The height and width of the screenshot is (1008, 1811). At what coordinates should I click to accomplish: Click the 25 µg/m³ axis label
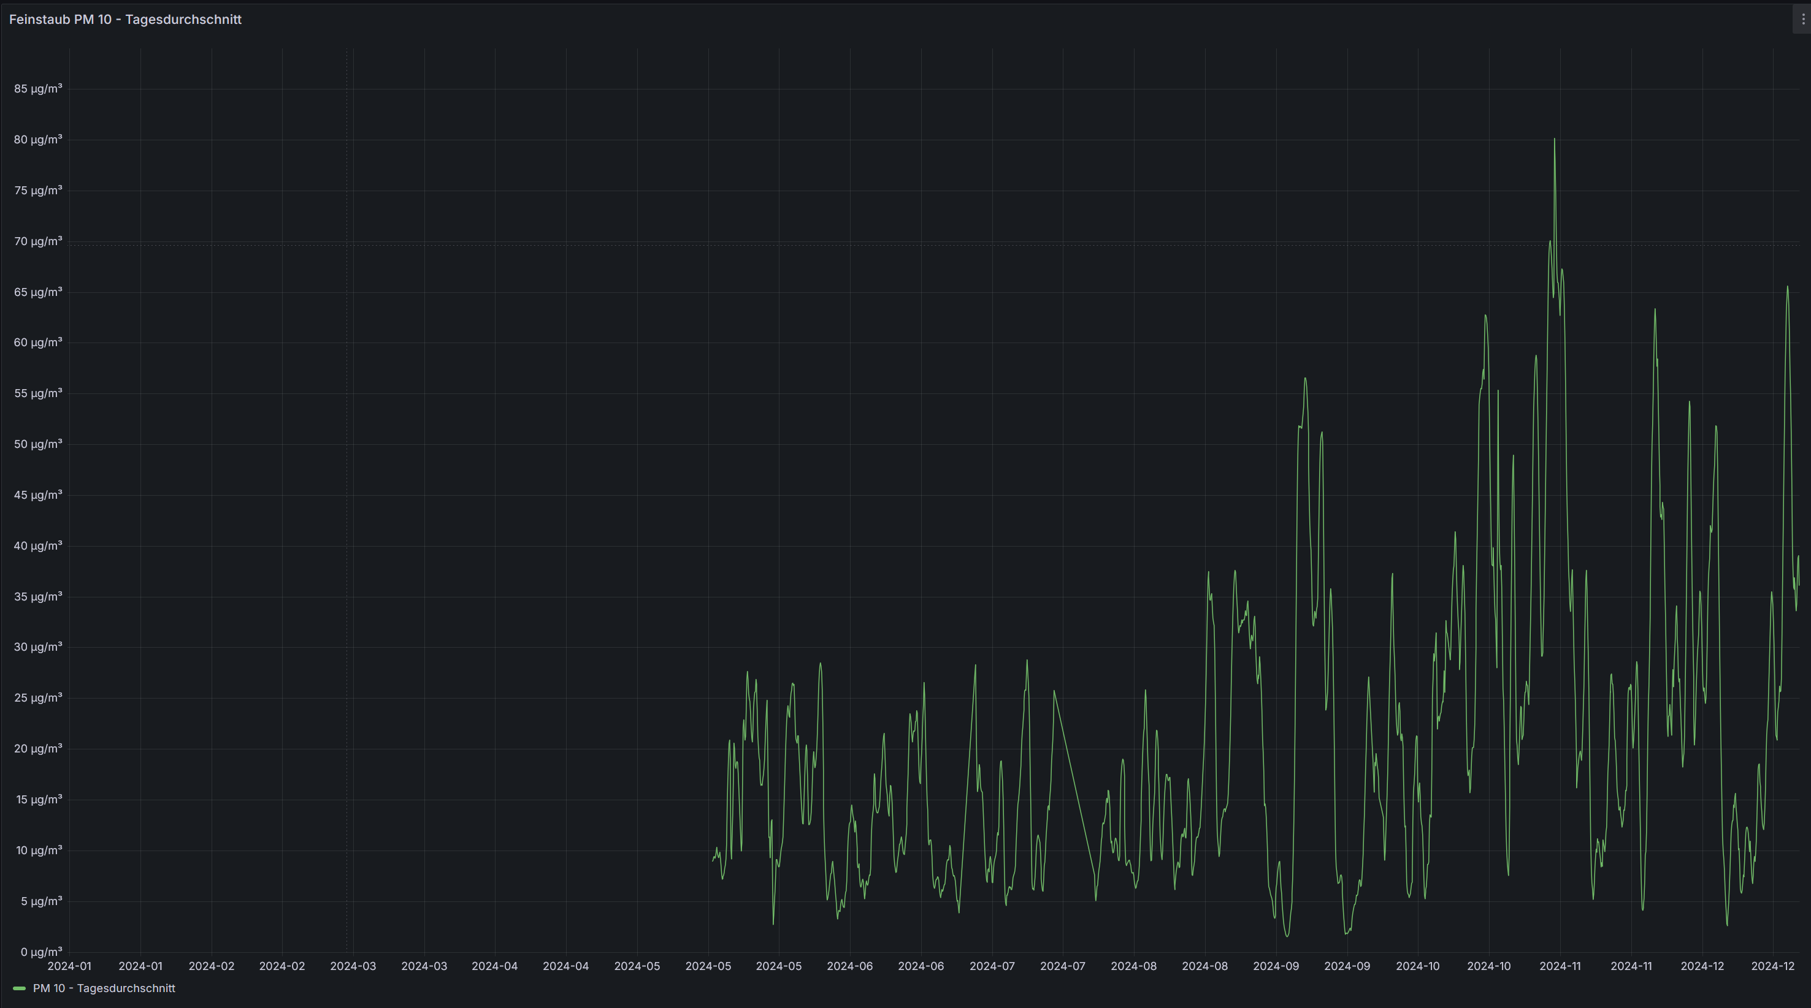point(38,697)
